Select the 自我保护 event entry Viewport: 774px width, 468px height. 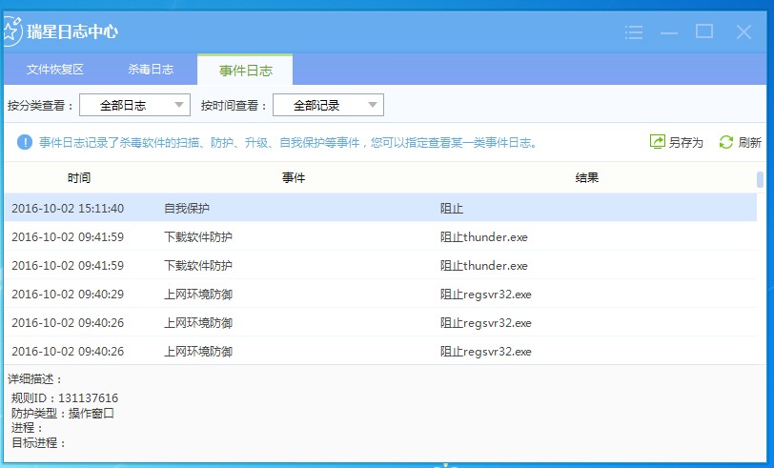coord(187,209)
